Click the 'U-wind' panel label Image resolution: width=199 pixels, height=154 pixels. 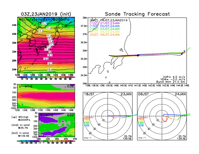(x=26, y=86)
